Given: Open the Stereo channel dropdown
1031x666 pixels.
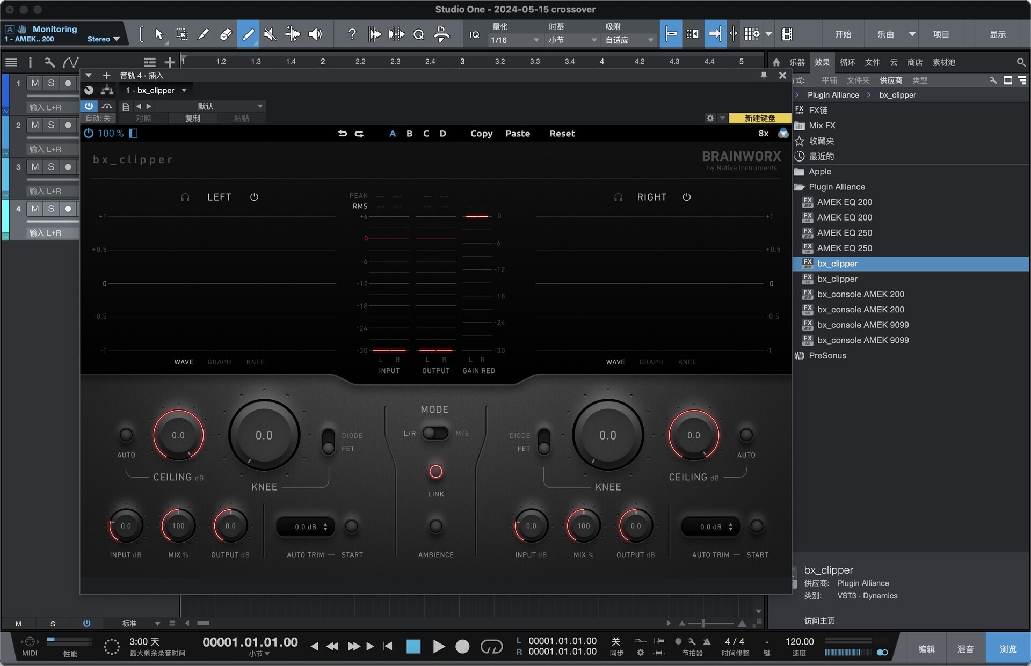Looking at the screenshot, I should tap(103, 39).
